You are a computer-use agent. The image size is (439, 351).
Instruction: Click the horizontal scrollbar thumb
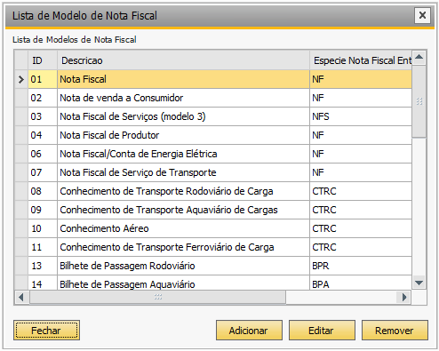(x=157, y=297)
